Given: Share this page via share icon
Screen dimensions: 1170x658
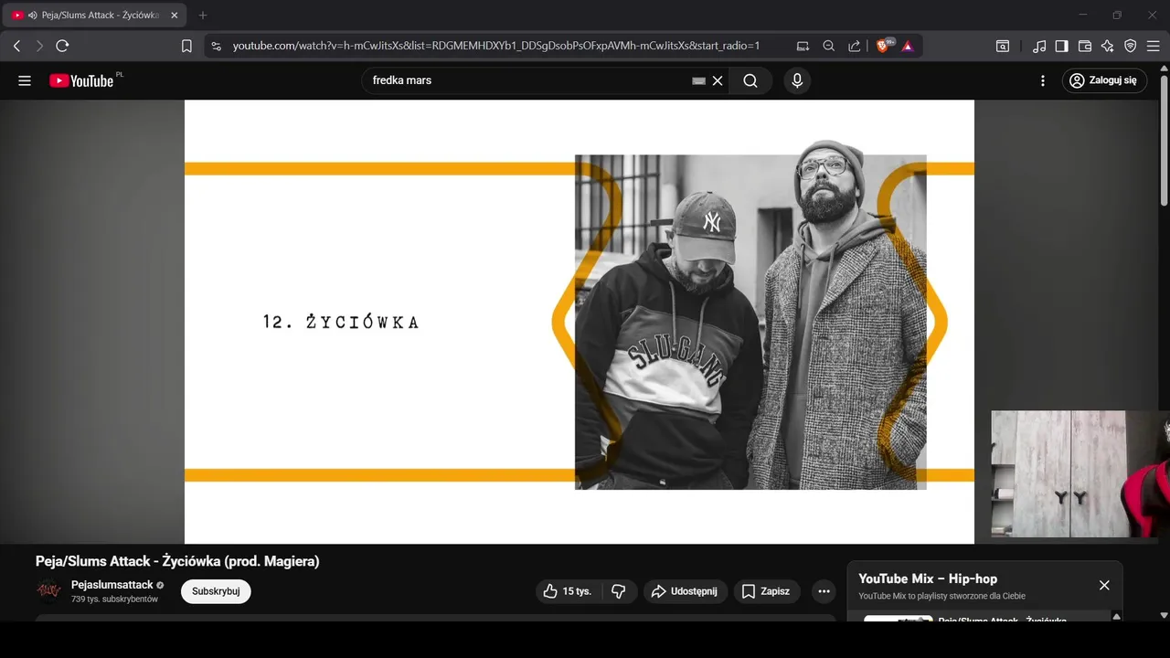Looking at the screenshot, I should pyautogui.click(x=854, y=46).
